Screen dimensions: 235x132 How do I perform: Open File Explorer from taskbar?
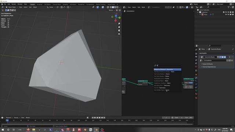(34, 129)
